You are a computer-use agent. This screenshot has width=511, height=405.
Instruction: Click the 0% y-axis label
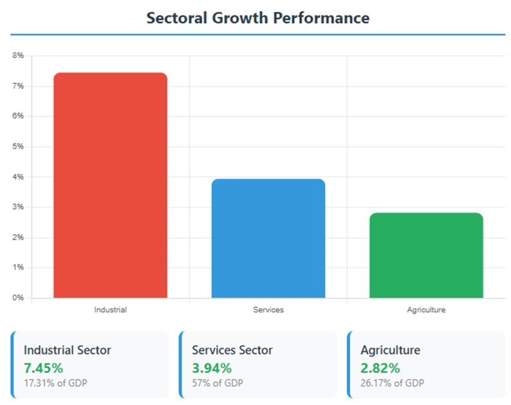click(18, 298)
